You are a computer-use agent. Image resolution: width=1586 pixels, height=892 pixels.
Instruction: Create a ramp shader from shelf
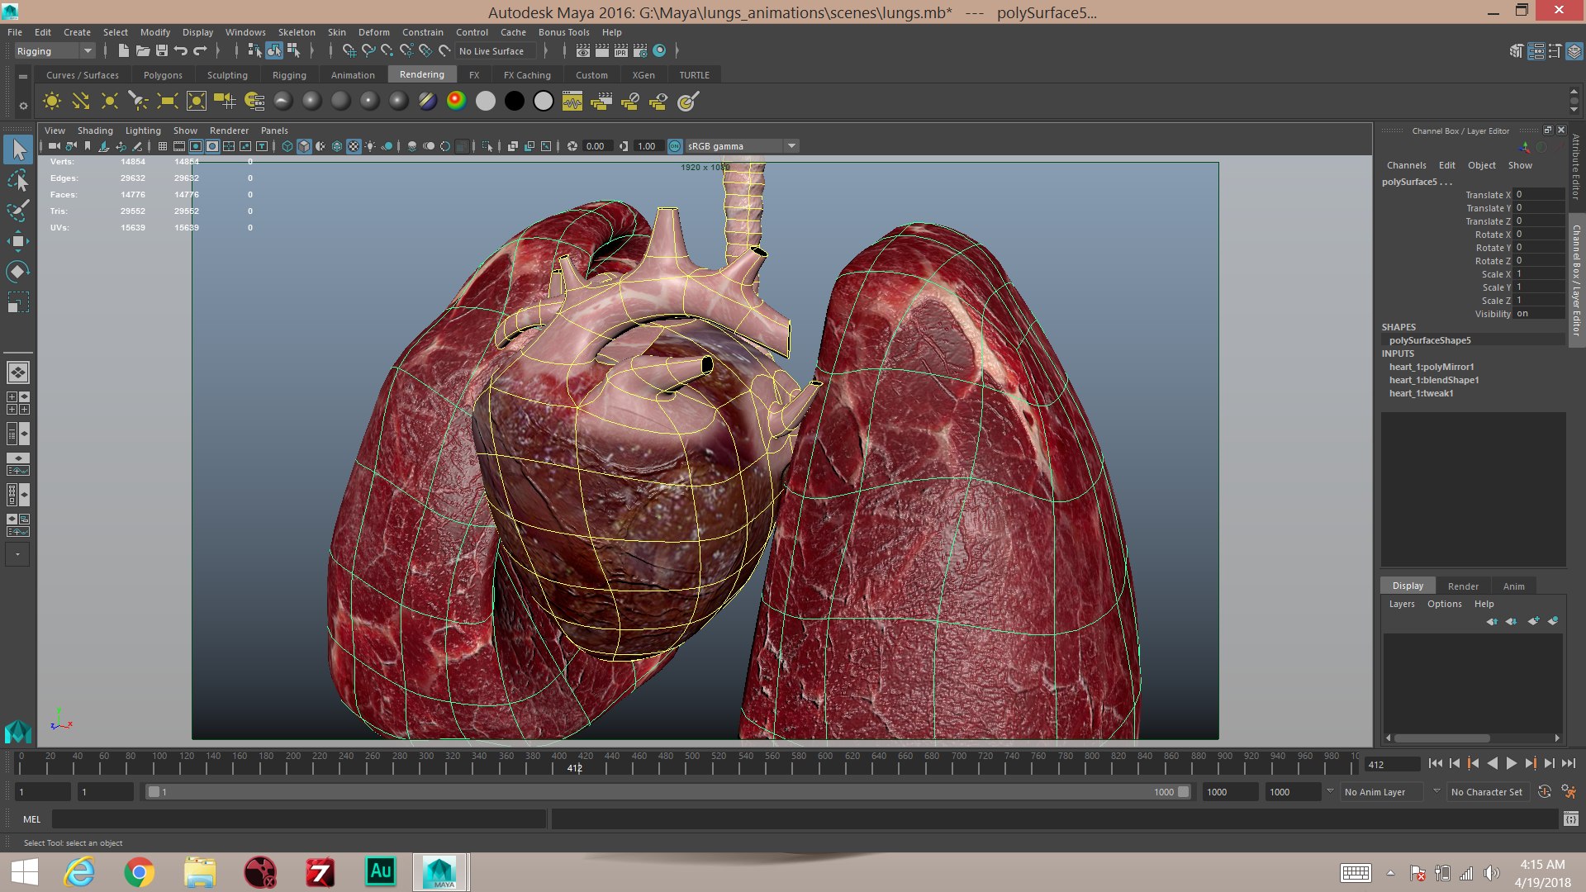456,101
